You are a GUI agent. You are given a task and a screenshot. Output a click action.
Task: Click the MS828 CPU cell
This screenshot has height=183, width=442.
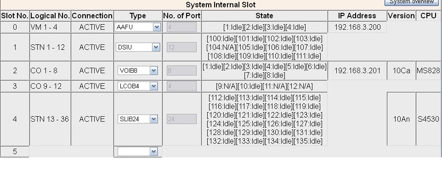tap(428, 71)
